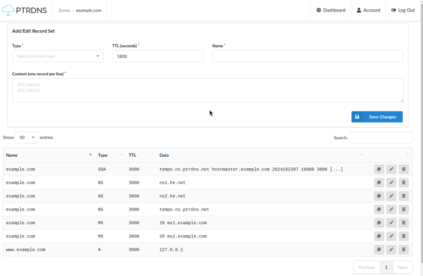Copy the ns1.he.net NS record
423x276 pixels.
click(x=379, y=183)
